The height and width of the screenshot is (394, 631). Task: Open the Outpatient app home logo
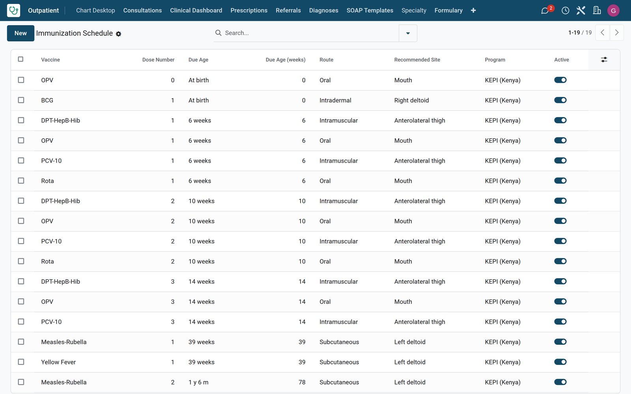point(13,10)
